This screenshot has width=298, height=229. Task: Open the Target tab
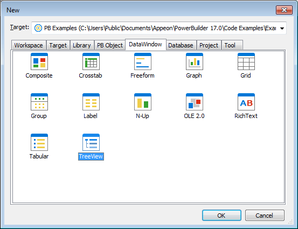pyautogui.click(x=58, y=45)
